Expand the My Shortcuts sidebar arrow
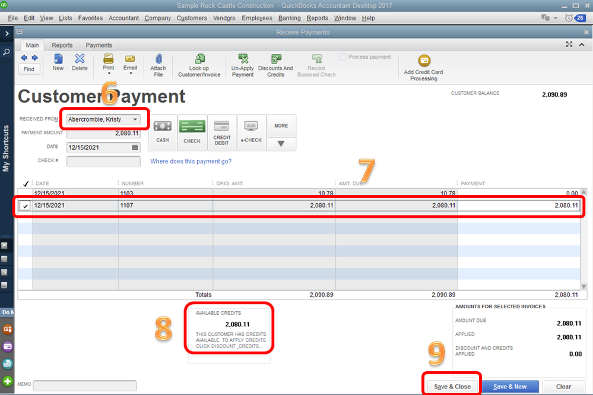Screen dimensions: 593x395 pyautogui.click(x=7, y=34)
